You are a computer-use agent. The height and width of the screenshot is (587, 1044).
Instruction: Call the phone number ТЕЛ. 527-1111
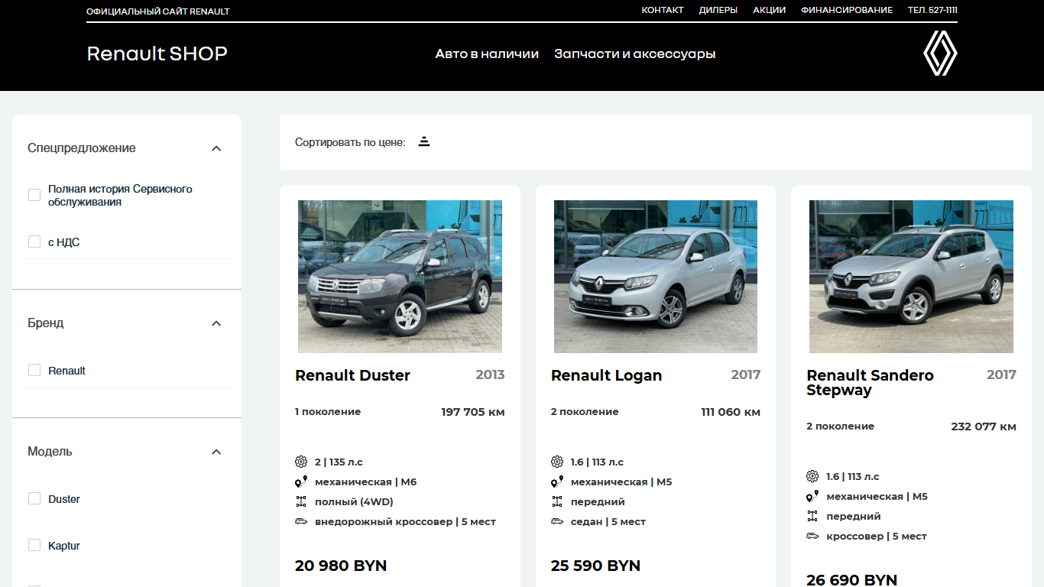click(x=932, y=10)
